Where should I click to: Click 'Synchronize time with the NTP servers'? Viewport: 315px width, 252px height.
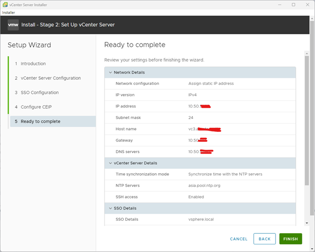[225, 174]
